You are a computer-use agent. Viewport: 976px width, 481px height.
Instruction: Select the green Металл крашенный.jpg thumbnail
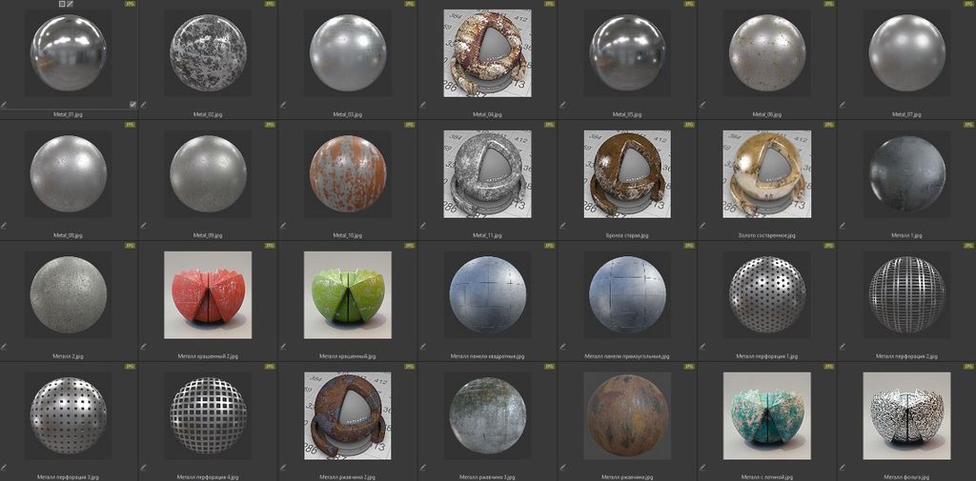[347, 294]
